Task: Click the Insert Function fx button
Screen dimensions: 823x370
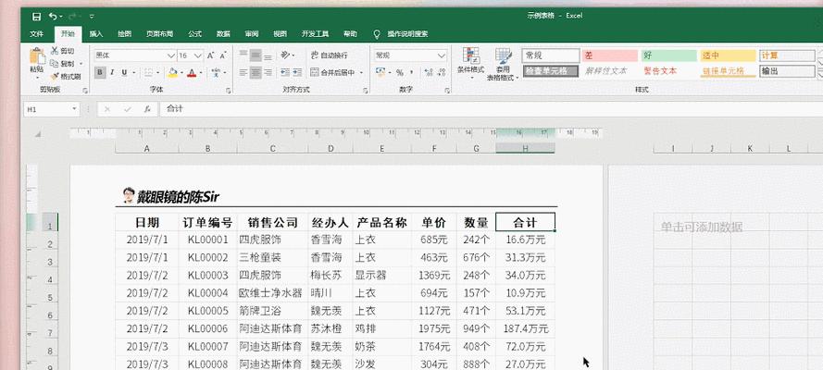Action: [147, 109]
